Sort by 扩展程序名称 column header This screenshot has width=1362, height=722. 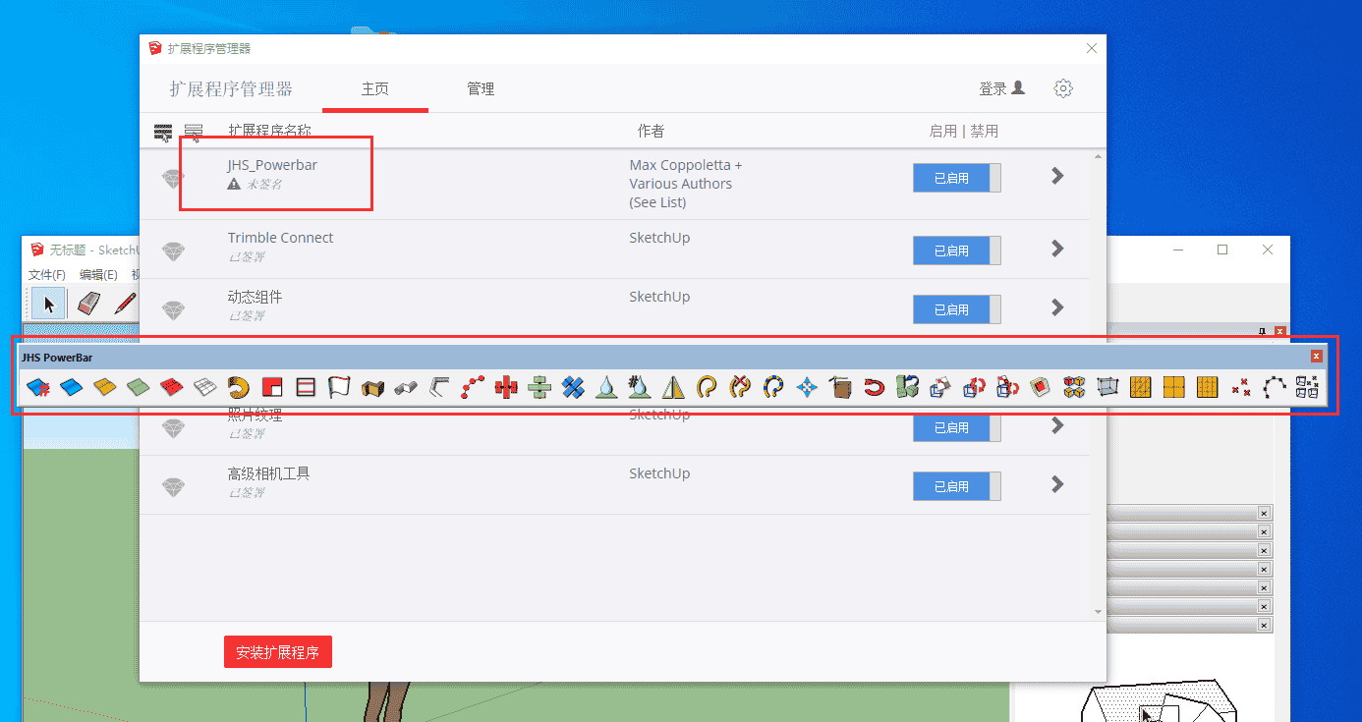pos(269,132)
